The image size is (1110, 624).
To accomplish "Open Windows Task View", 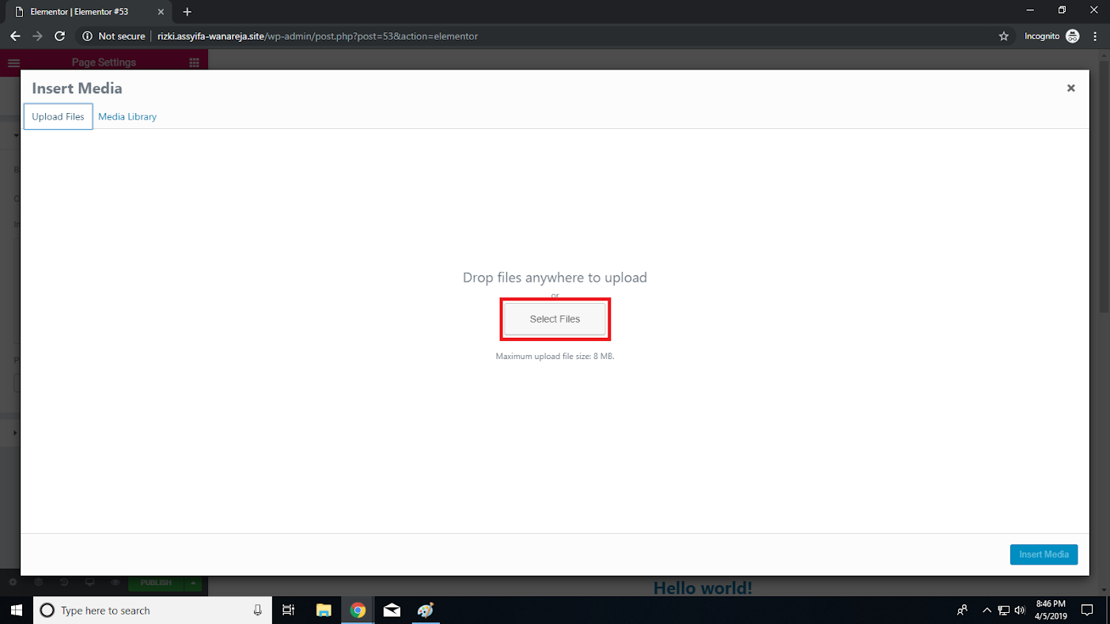I will point(289,610).
